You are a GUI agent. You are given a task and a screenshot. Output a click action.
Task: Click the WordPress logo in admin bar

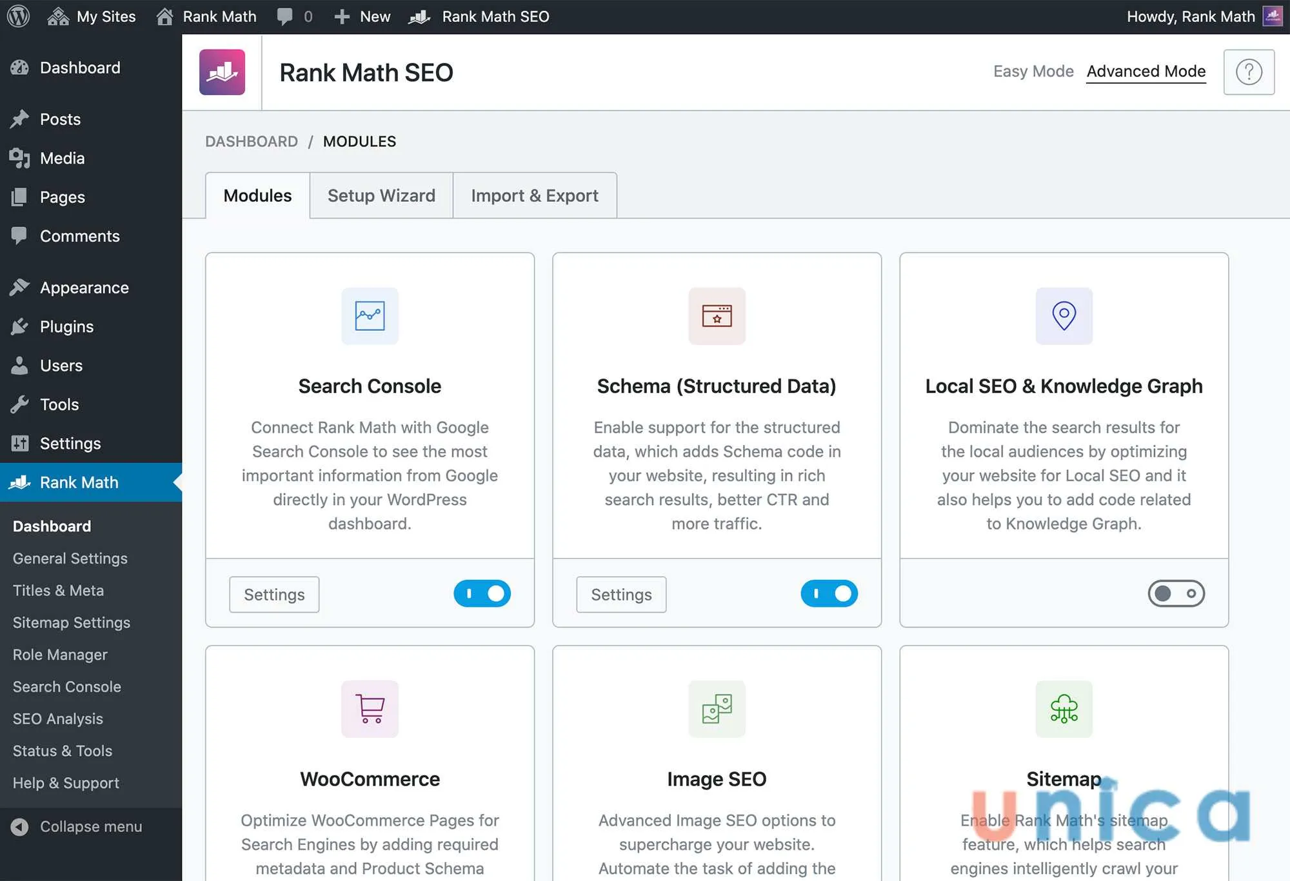[x=17, y=16]
